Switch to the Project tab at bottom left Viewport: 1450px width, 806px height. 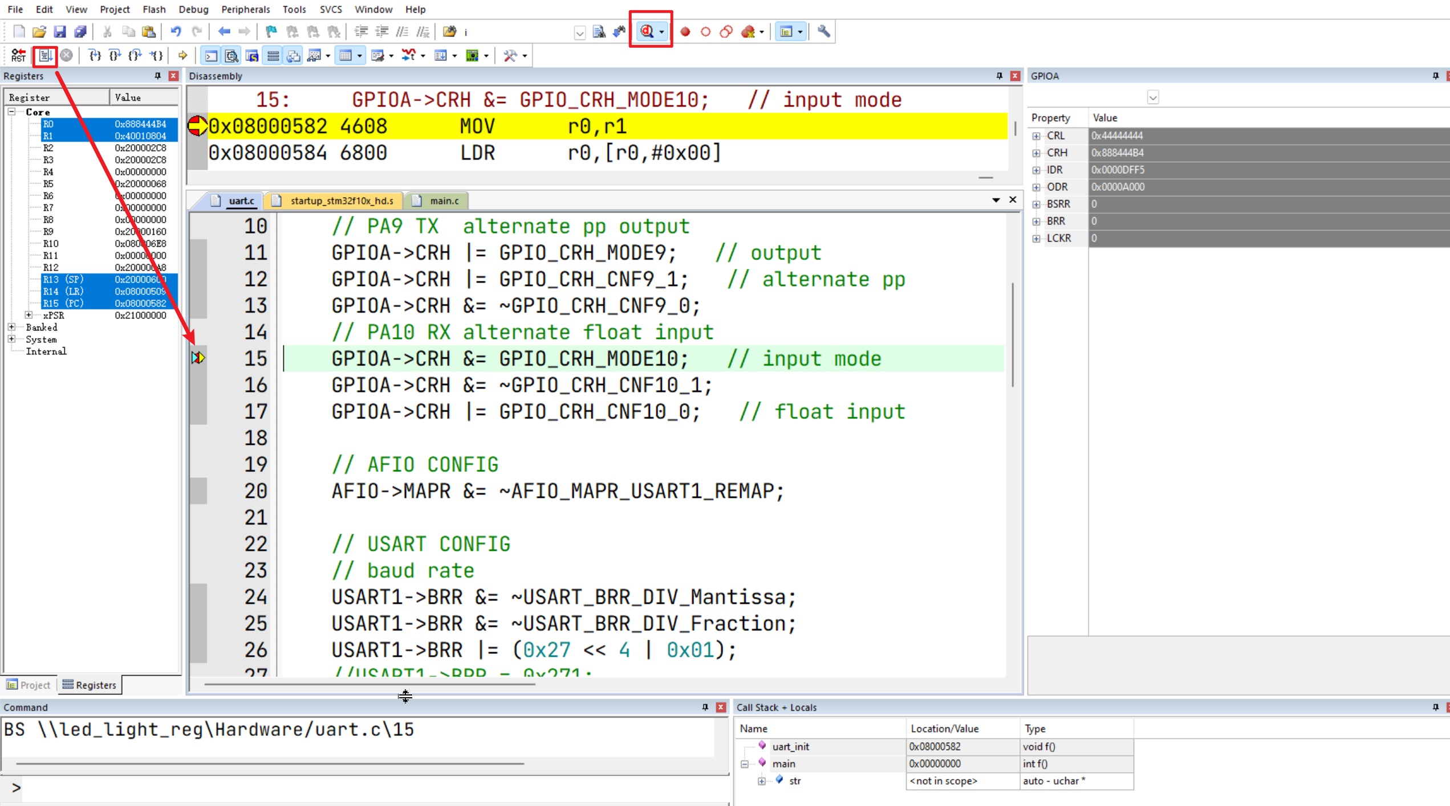(29, 685)
